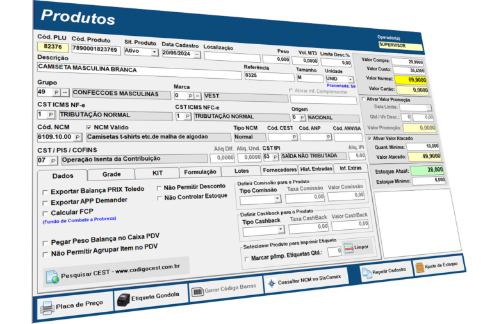Click the Valor Normal field 69,9000

click(x=411, y=79)
